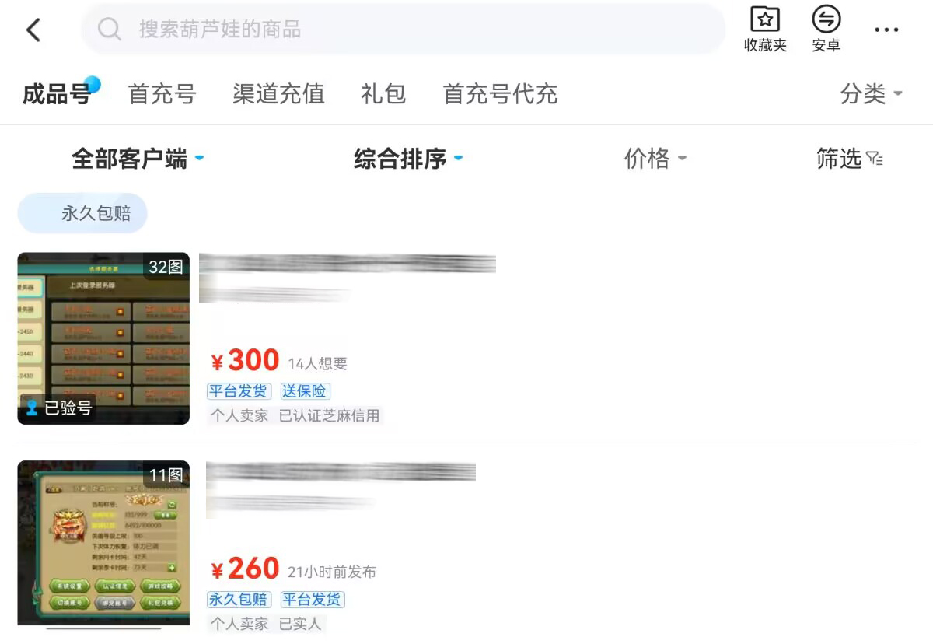933x644 pixels.
Task: Open the 价格 price sort dropdown
Action: [x=655, y=159]
